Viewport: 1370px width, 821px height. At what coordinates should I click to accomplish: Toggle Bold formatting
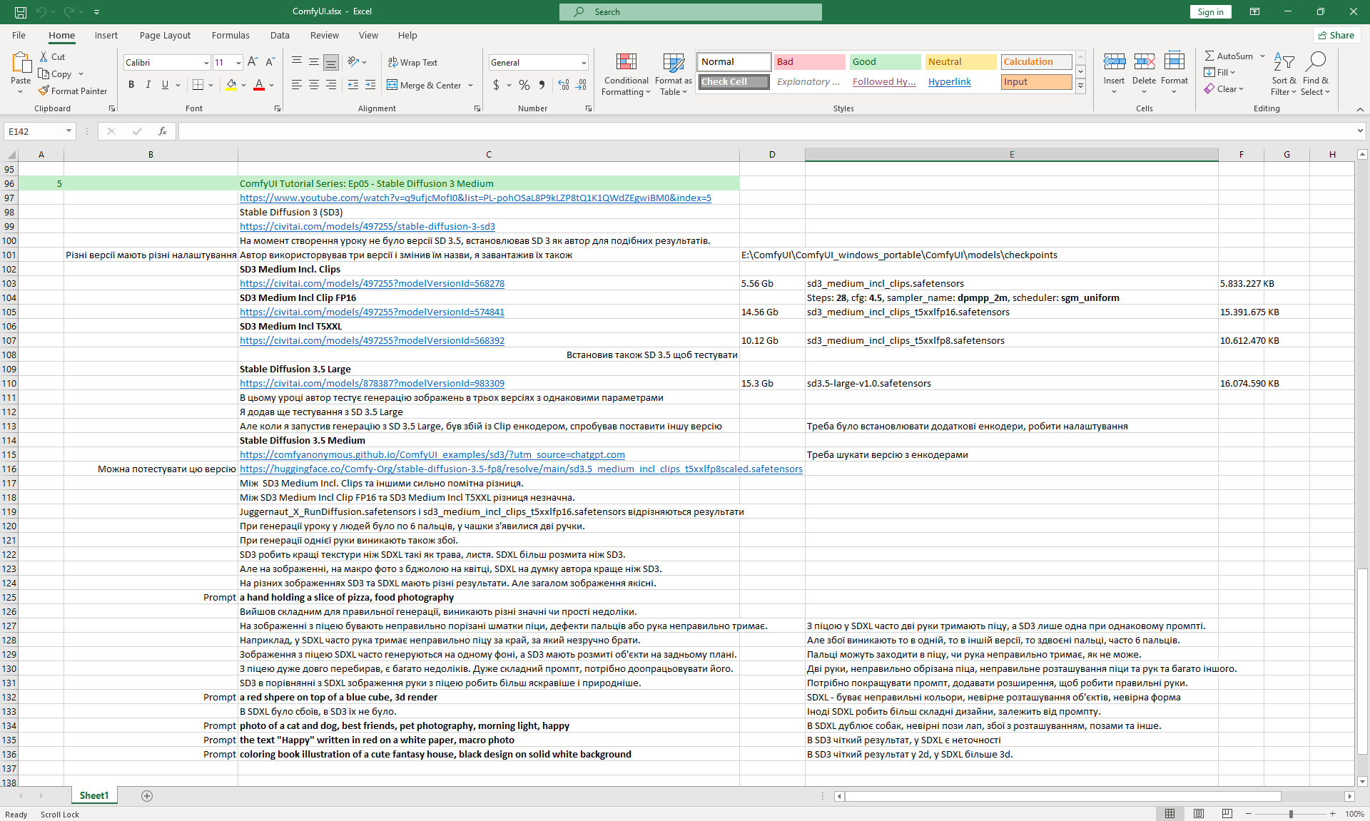point(131,85)
